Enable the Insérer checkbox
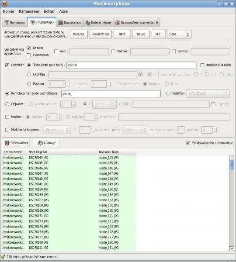 pos(7,117)
